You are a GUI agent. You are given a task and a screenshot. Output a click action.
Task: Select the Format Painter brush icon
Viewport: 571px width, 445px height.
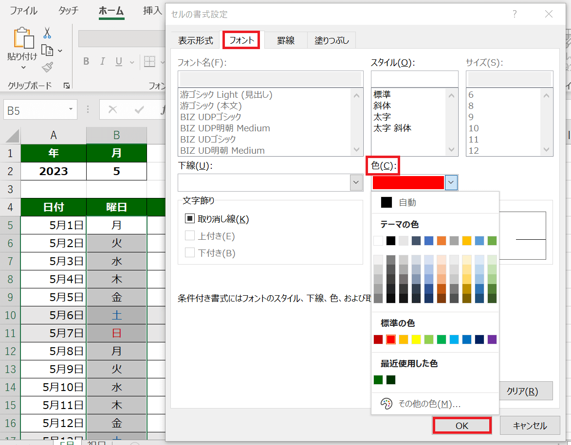[47, 67]
